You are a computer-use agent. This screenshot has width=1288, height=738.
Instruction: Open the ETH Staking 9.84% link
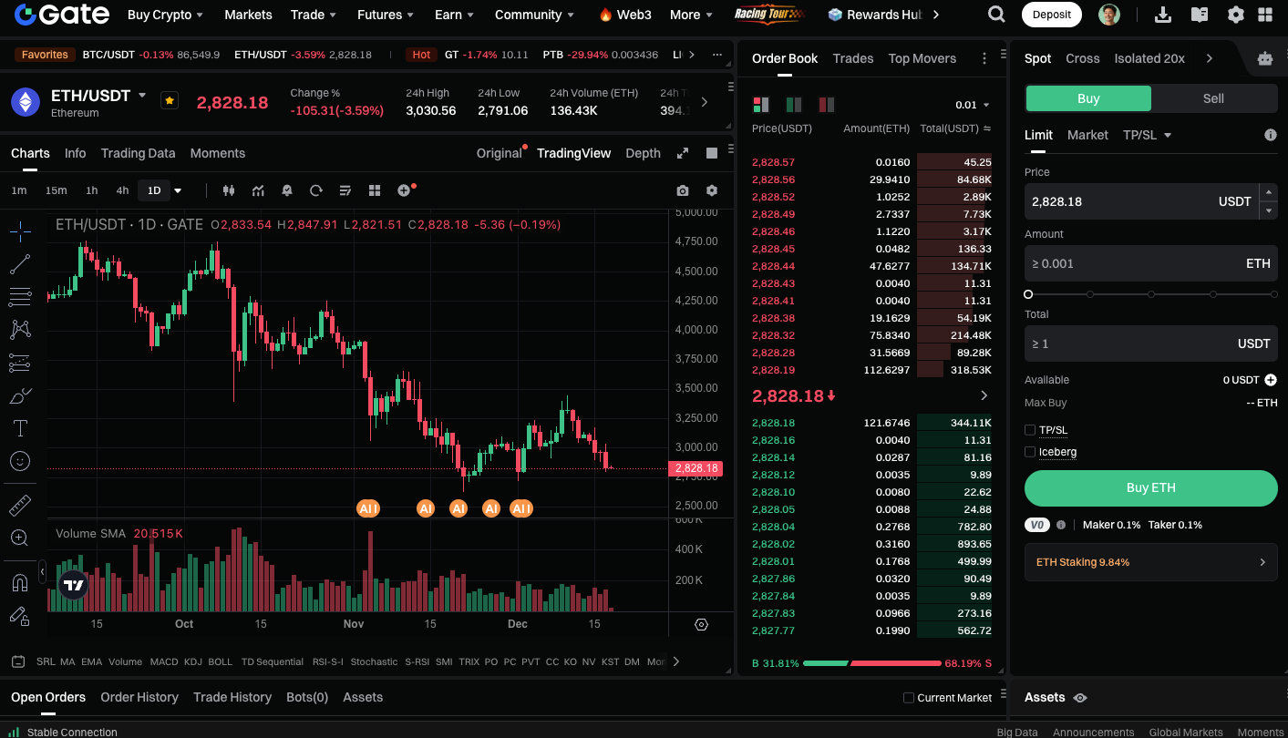[1151, 562]
